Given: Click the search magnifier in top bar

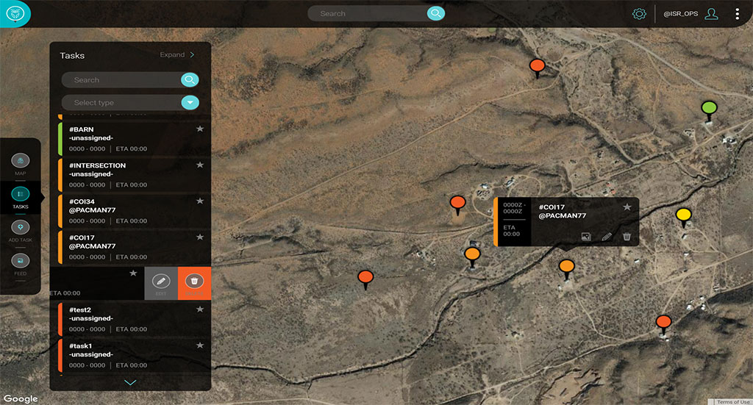Looking at the screenshot, I should point(436,13).
